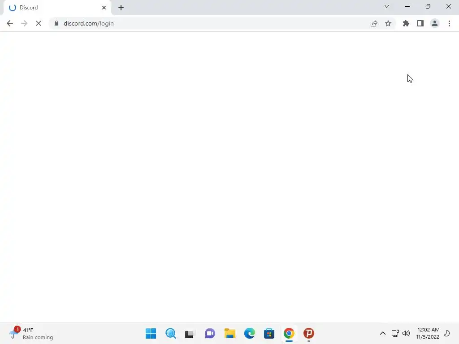Launch Microsoft Edge from taskbar
459x344 pixels.
[x=249, y=333]
